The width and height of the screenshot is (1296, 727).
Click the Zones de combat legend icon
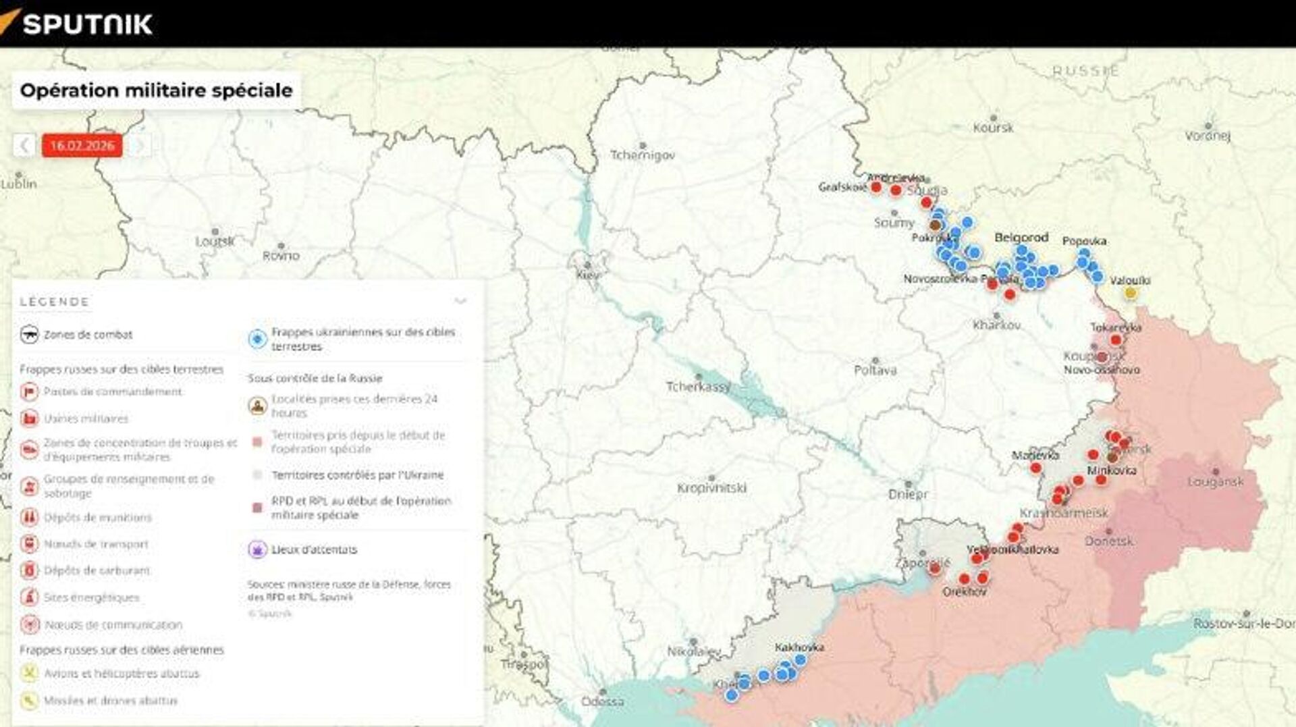click(x=29, y=334)
